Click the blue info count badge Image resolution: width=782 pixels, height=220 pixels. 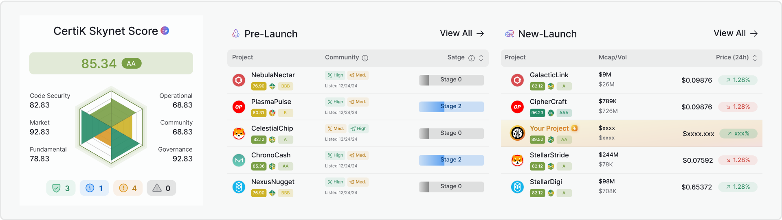94,188
